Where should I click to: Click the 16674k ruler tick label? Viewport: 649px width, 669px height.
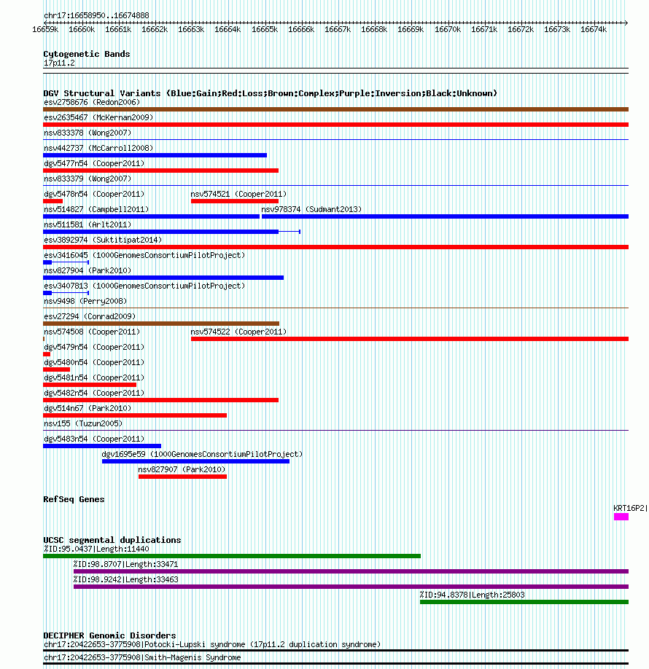(593, 29)
